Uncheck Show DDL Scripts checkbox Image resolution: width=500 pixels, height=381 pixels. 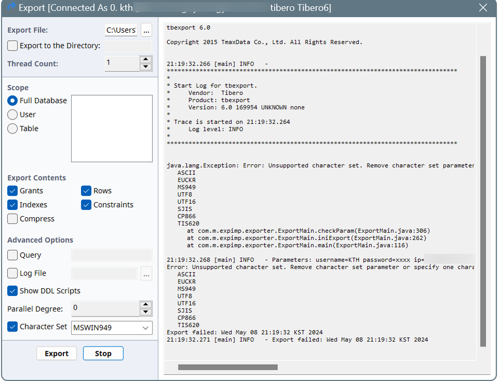12,291
